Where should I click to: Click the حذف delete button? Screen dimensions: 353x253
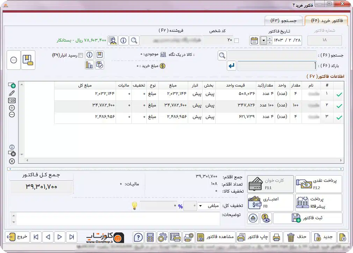click(x=297, y=237)
